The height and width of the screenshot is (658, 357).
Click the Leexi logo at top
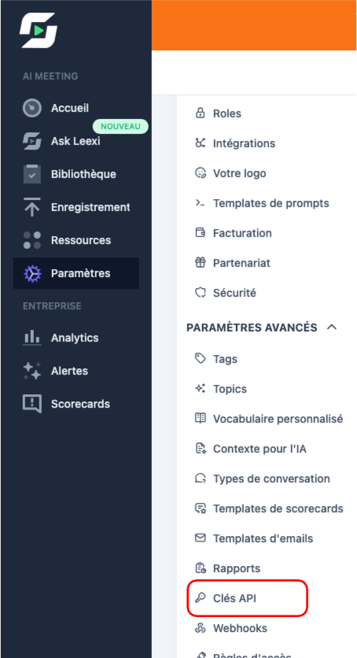pos(38,30)
